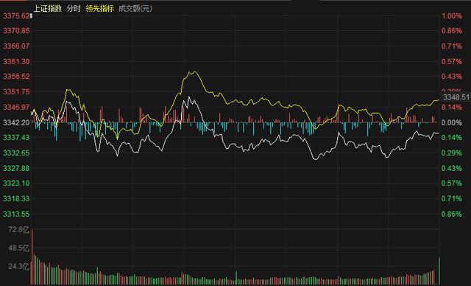Click the red 0.14% percentage label
Image resolution: width=471 pixels, height=286 pixels.
point(451,107)
